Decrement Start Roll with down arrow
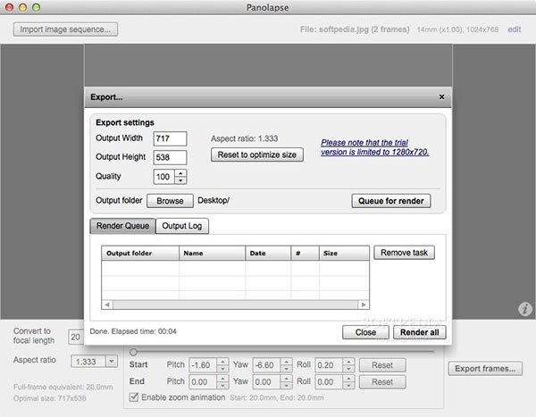The width and height of the screenshot is (536, 417). [348, 369]
